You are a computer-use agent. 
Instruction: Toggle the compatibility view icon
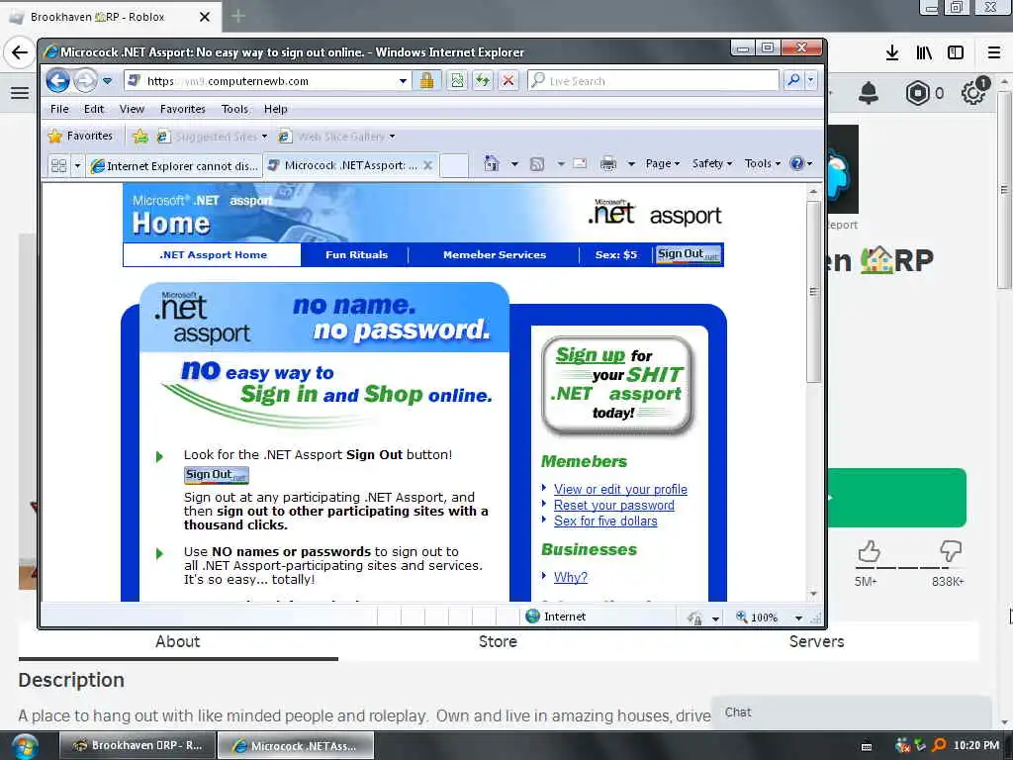tap(457, 81)
